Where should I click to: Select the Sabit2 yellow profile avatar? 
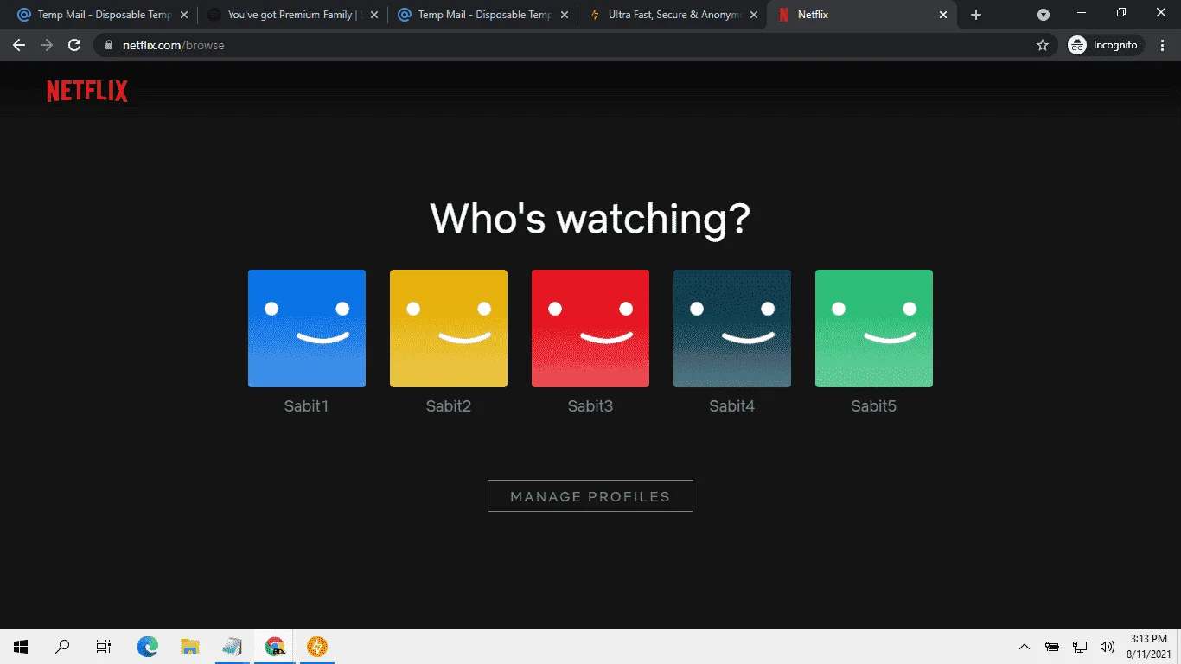click(449, 329)
